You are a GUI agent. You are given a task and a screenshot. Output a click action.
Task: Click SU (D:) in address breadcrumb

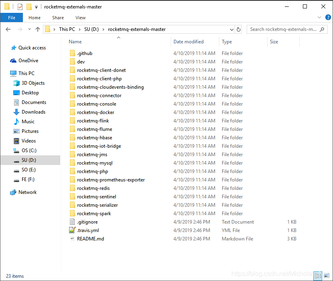pos(92,29)
